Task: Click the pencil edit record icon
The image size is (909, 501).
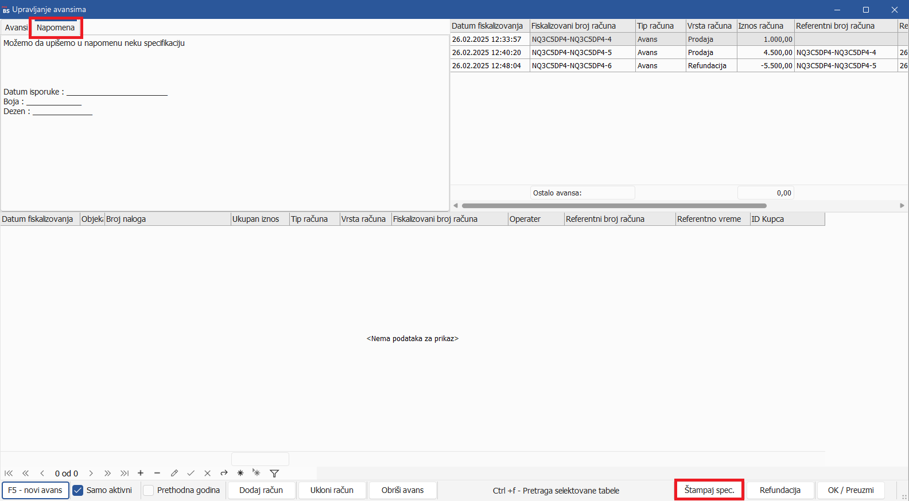Action: (174, 473)
